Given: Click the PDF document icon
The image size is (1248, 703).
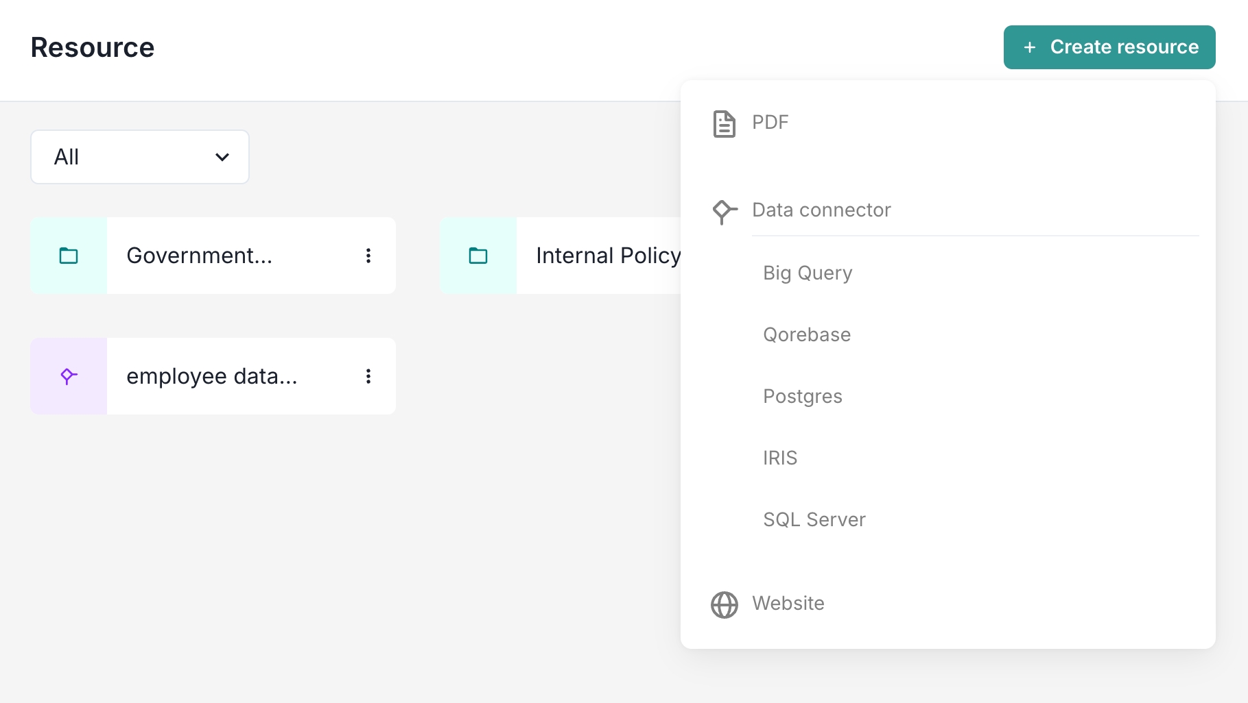Looking at the screenshot, I should [x=724, y=124].
